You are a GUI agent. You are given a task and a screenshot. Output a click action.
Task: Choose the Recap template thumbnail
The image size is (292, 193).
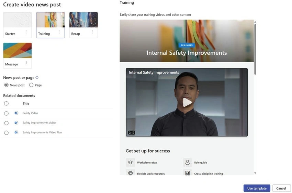pos(83,20)
